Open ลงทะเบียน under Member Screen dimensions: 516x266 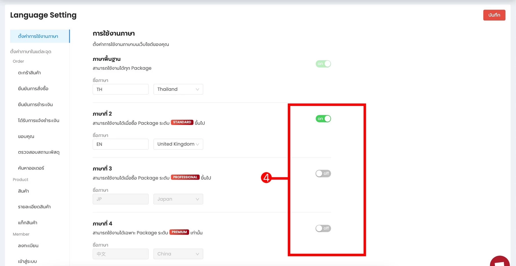(28, 245)
